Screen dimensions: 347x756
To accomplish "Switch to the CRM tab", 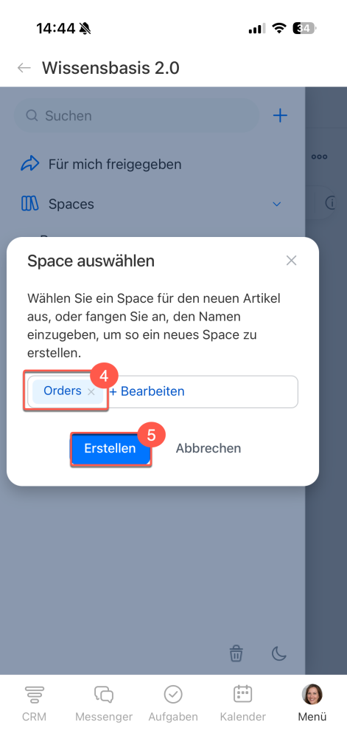I will tap(35, 704).
